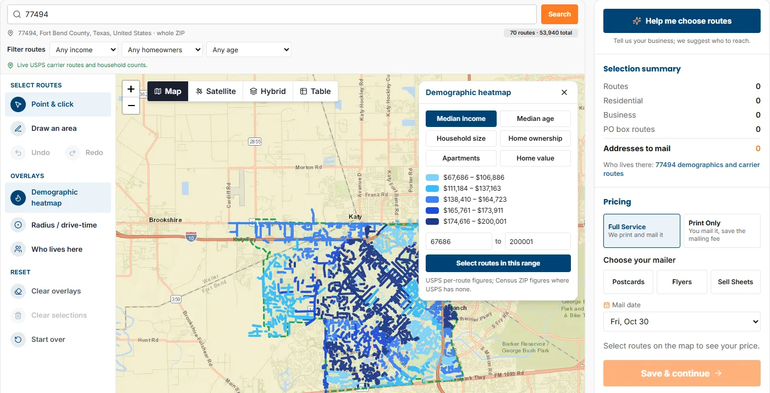The width and height of the screenshot is (770, 393).
Task: Open the Any age filter dropdown
Action: coord(249,49)
